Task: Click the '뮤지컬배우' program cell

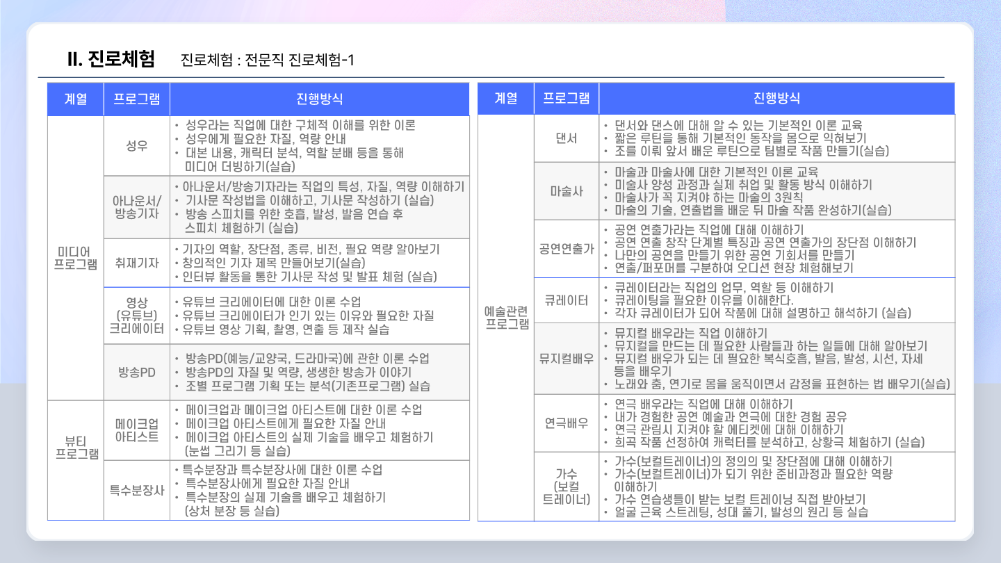Action: click(567, 359)
